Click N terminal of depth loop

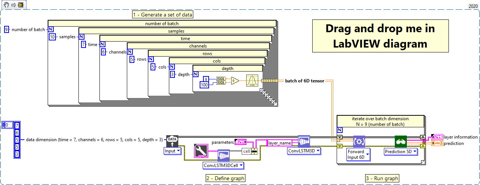pos(196,74)
